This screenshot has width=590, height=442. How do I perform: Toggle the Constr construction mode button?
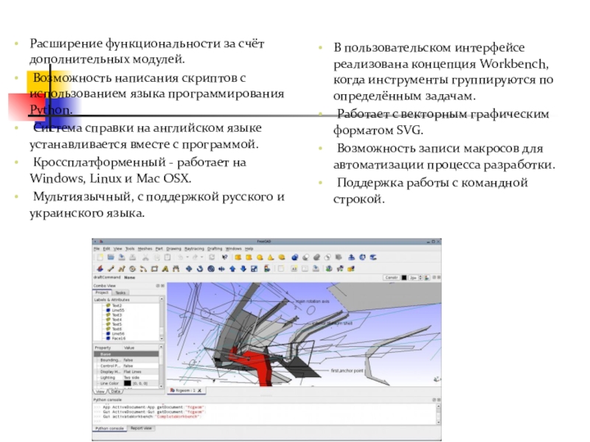tap(390, 278)
